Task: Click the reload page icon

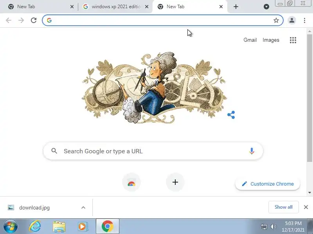Action: [34, 20]
